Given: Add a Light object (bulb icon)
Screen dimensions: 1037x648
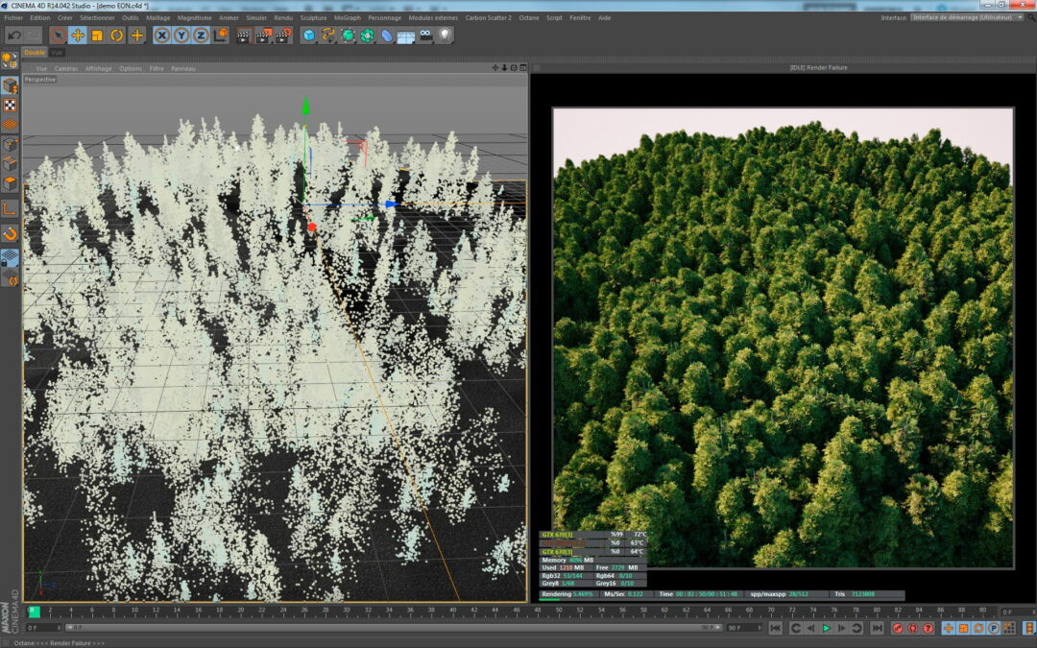Looking at the screenshot, I should 445,36.
